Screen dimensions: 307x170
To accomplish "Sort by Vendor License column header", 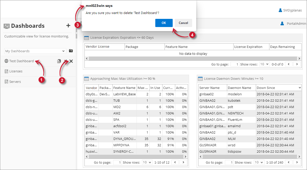I will click(105, 47).
